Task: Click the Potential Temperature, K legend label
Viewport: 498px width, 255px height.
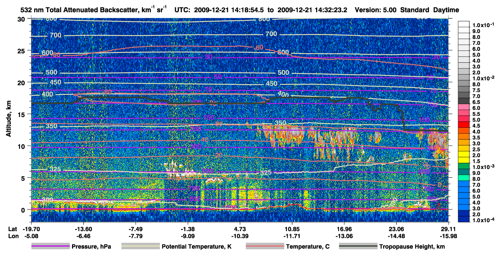Action: pos(197,247)
